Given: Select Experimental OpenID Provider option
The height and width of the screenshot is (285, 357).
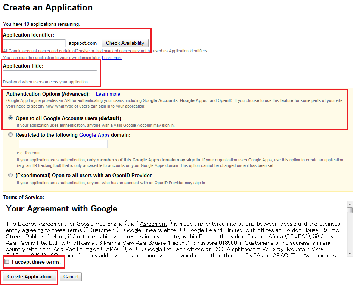Looking at the screenshot, I should coord(10,175).
